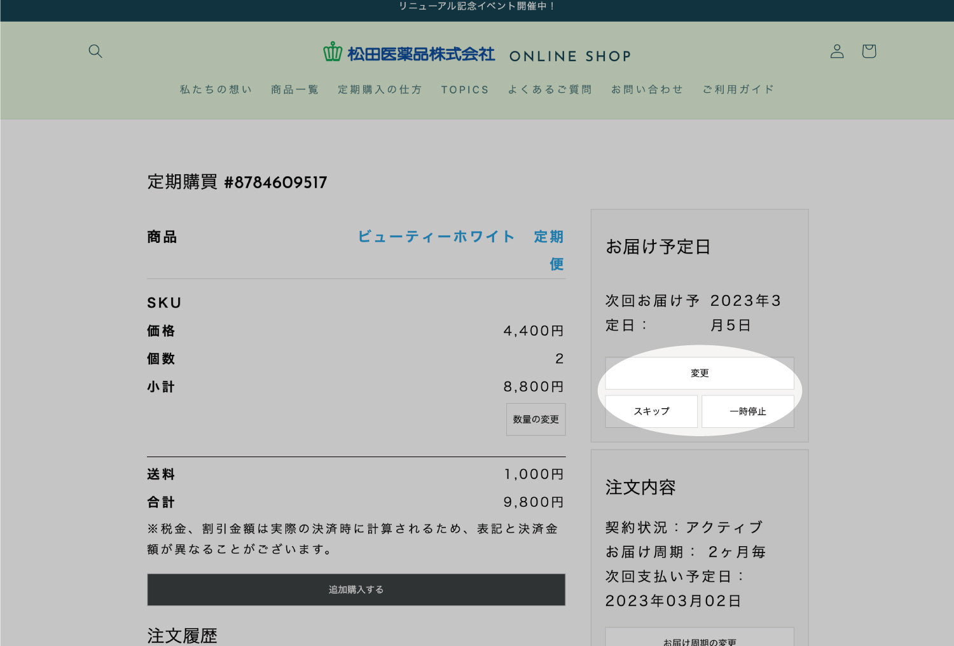This screenshot has height=646, width=954.
Task: Click the スキップ button
Action: click(x=651, y=411)
